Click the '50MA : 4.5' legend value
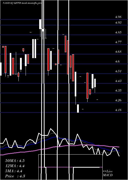 tap(15, 161)
